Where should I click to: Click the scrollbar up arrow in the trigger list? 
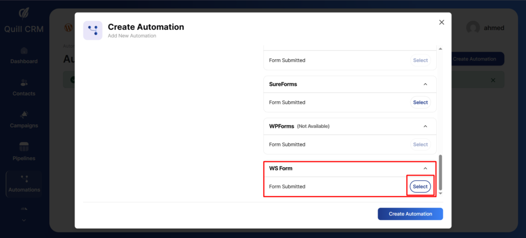(440, 49)
